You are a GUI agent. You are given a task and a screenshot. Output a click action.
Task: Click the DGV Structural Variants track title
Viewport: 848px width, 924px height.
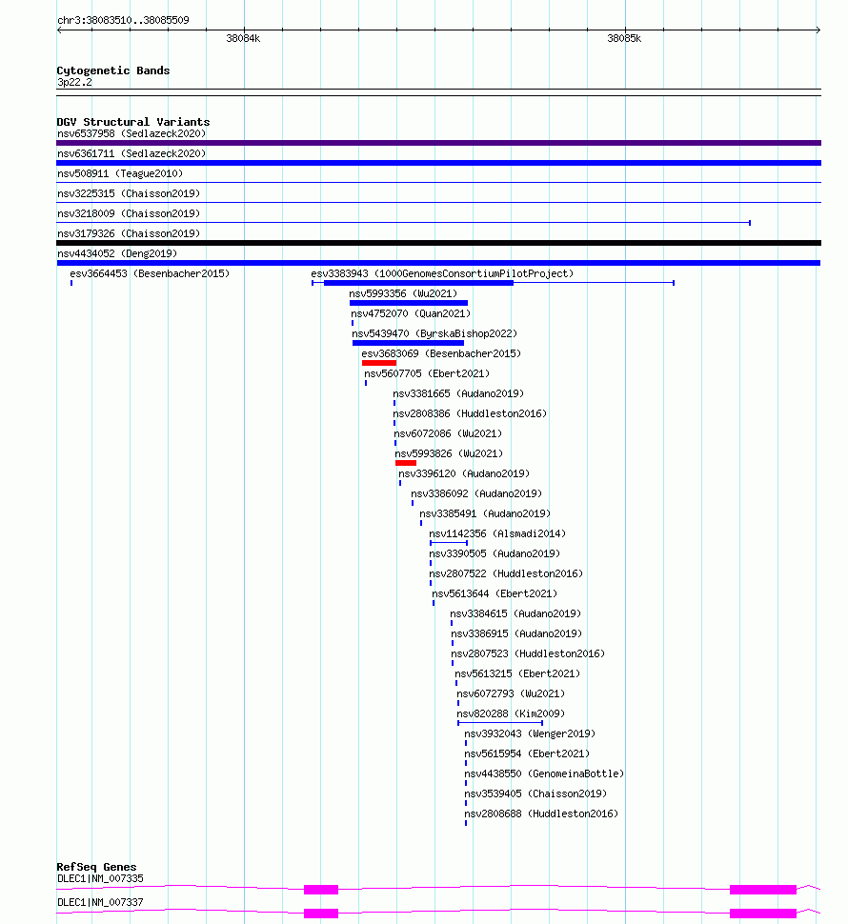point(133,122)
